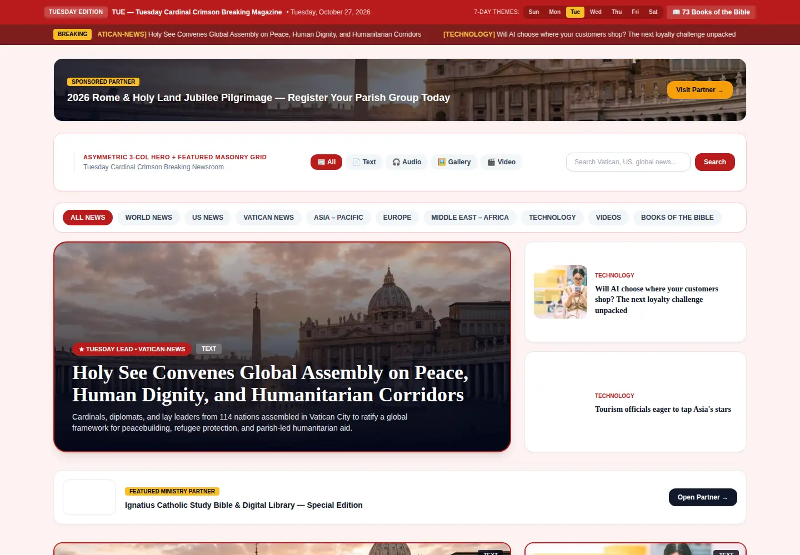Open the Holy See Global Assembly lead headline
The width and height of the screenshot is (800, 555).
pyautogui.click(x=270, y=384)
